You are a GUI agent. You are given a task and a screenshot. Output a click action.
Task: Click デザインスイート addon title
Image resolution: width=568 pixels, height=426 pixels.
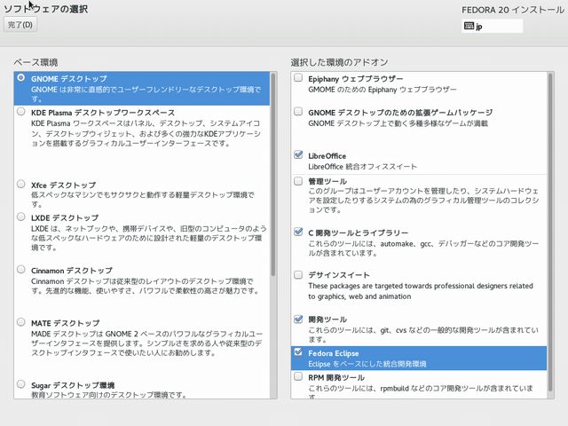tap(339, 275)
